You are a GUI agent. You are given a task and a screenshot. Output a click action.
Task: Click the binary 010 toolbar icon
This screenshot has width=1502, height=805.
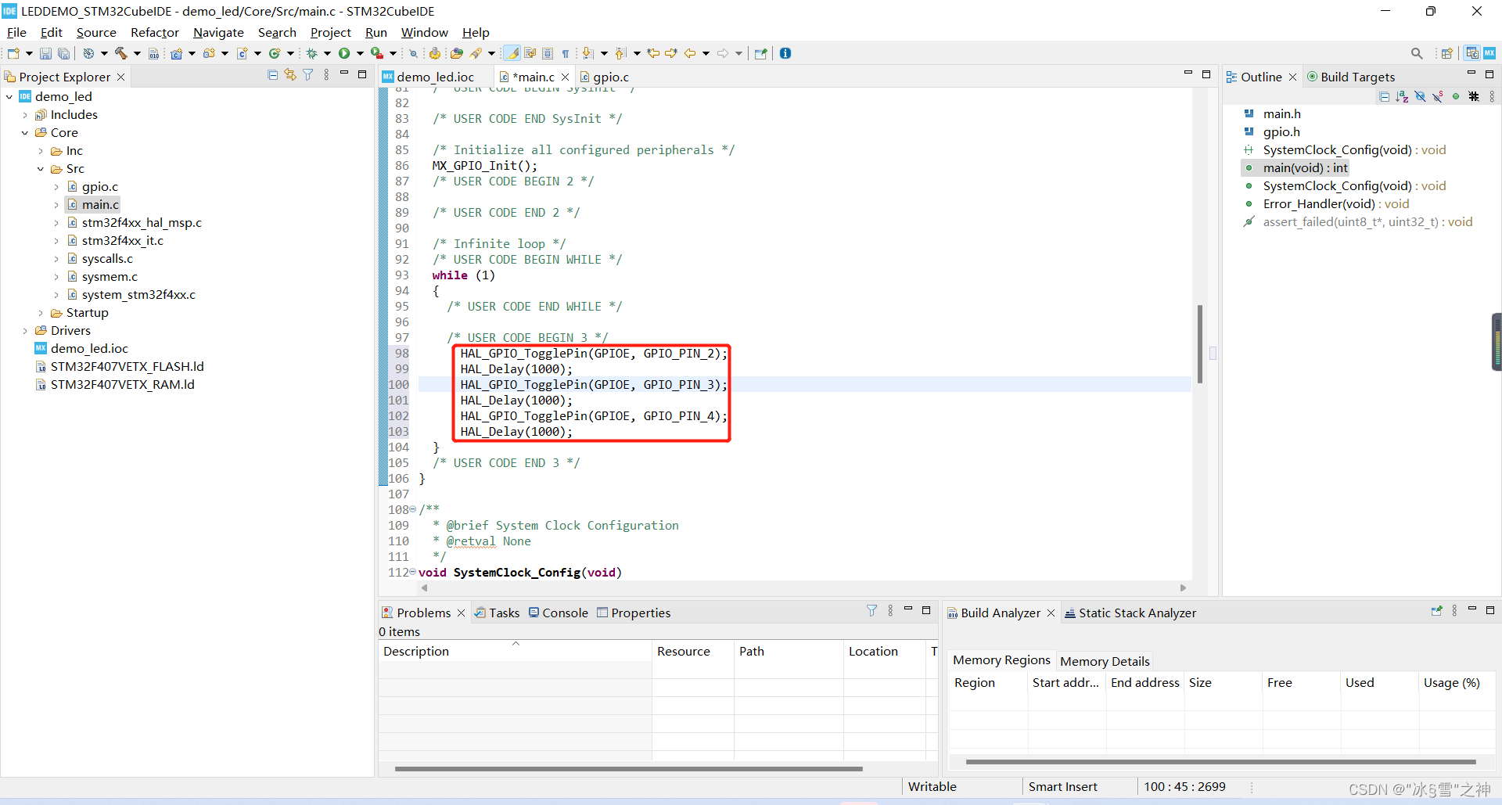[x=154, y=53]
